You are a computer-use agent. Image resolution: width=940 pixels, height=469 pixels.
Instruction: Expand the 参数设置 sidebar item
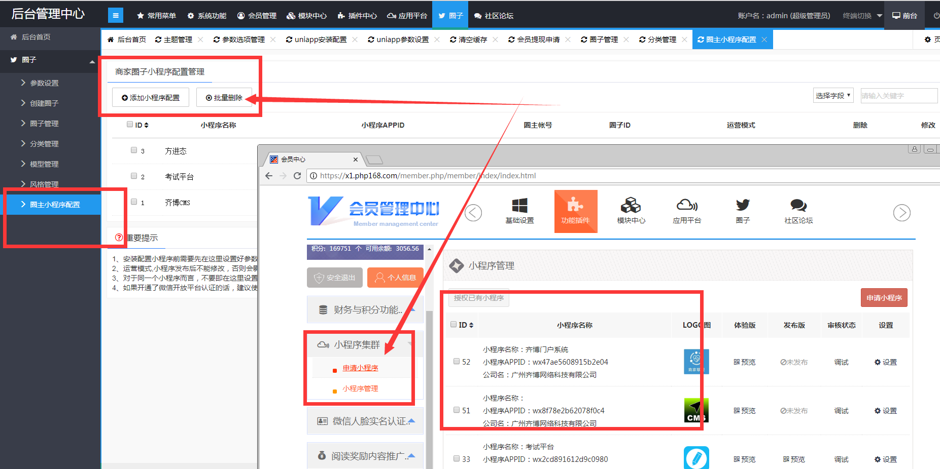click(44, 83)
